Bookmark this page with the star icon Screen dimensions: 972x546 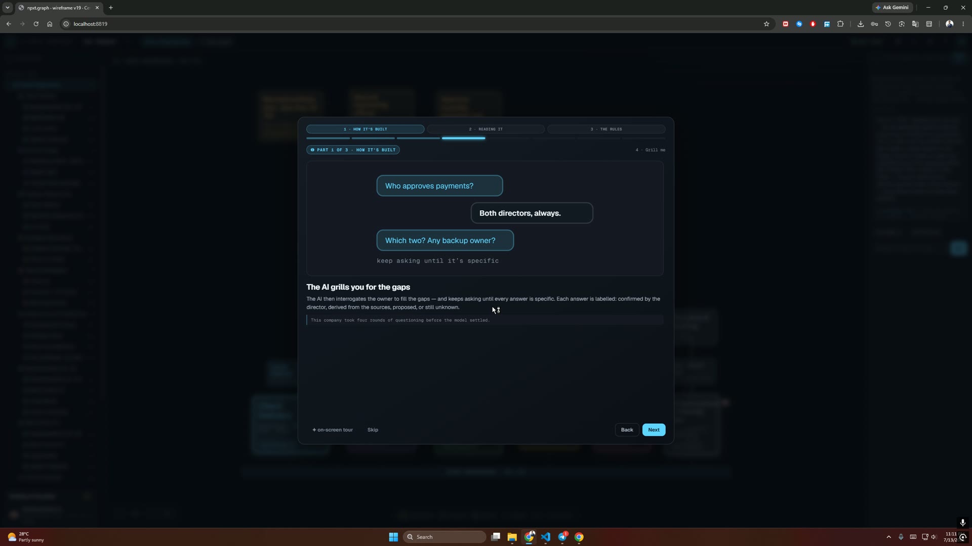pyautogui.click(x=766, y=24)
